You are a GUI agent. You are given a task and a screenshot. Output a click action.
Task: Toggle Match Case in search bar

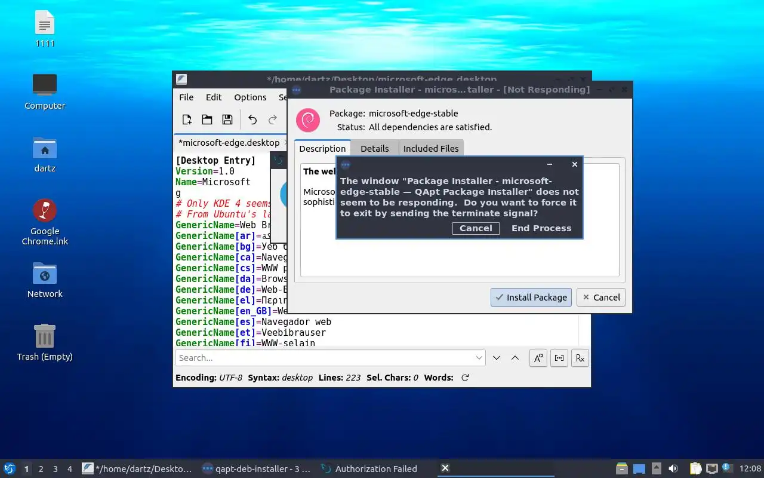click(538, 358)
